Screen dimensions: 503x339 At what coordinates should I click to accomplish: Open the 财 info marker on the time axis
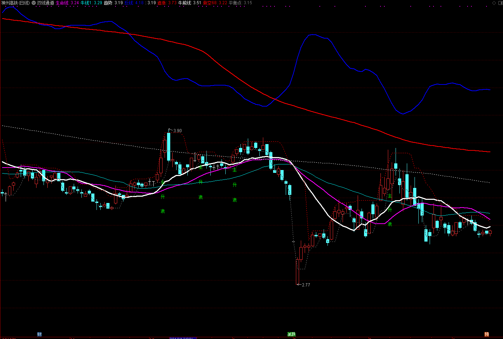[39, 334]
